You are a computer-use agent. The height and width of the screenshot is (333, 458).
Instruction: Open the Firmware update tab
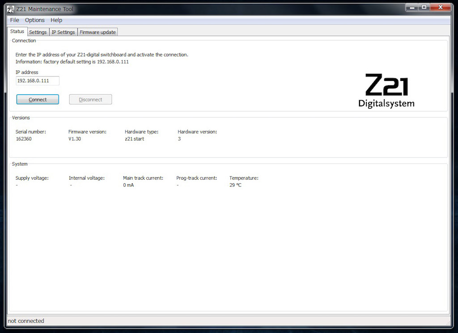[98, 32]
